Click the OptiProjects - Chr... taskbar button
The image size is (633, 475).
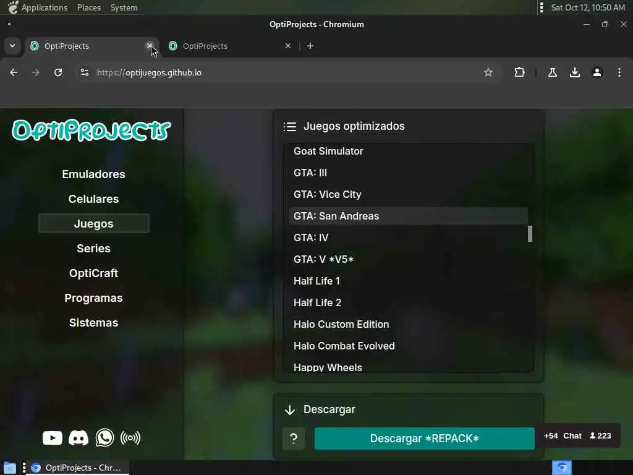tap(77, 468)
